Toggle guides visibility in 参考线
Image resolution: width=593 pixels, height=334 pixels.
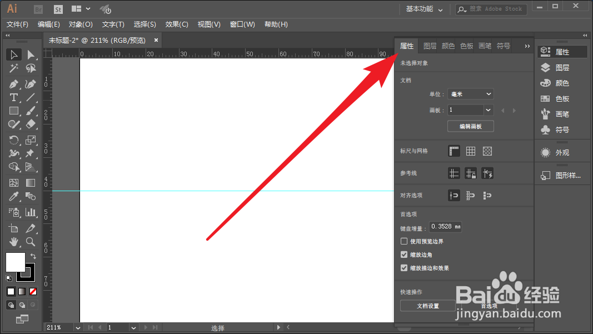(x=454, y=173)
